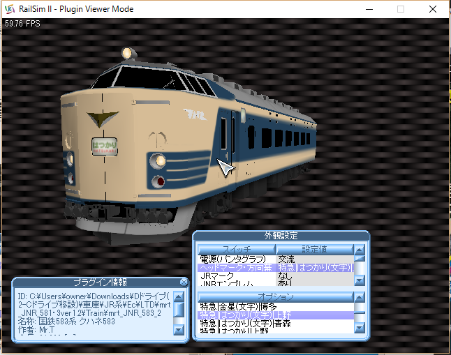
Task: Minimize the RailSim II window
Action: (x=369, y=9)
